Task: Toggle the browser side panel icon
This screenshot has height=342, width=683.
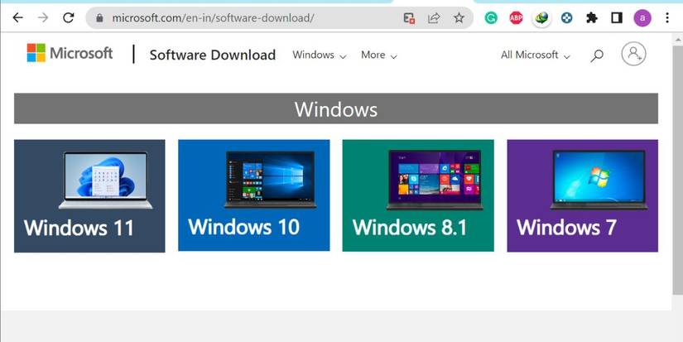Action: click(x=617, y=18)
